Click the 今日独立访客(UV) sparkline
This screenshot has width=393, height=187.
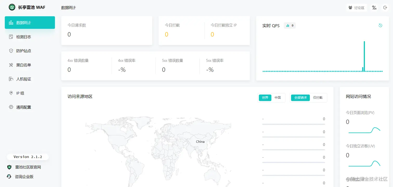[364, 164]
